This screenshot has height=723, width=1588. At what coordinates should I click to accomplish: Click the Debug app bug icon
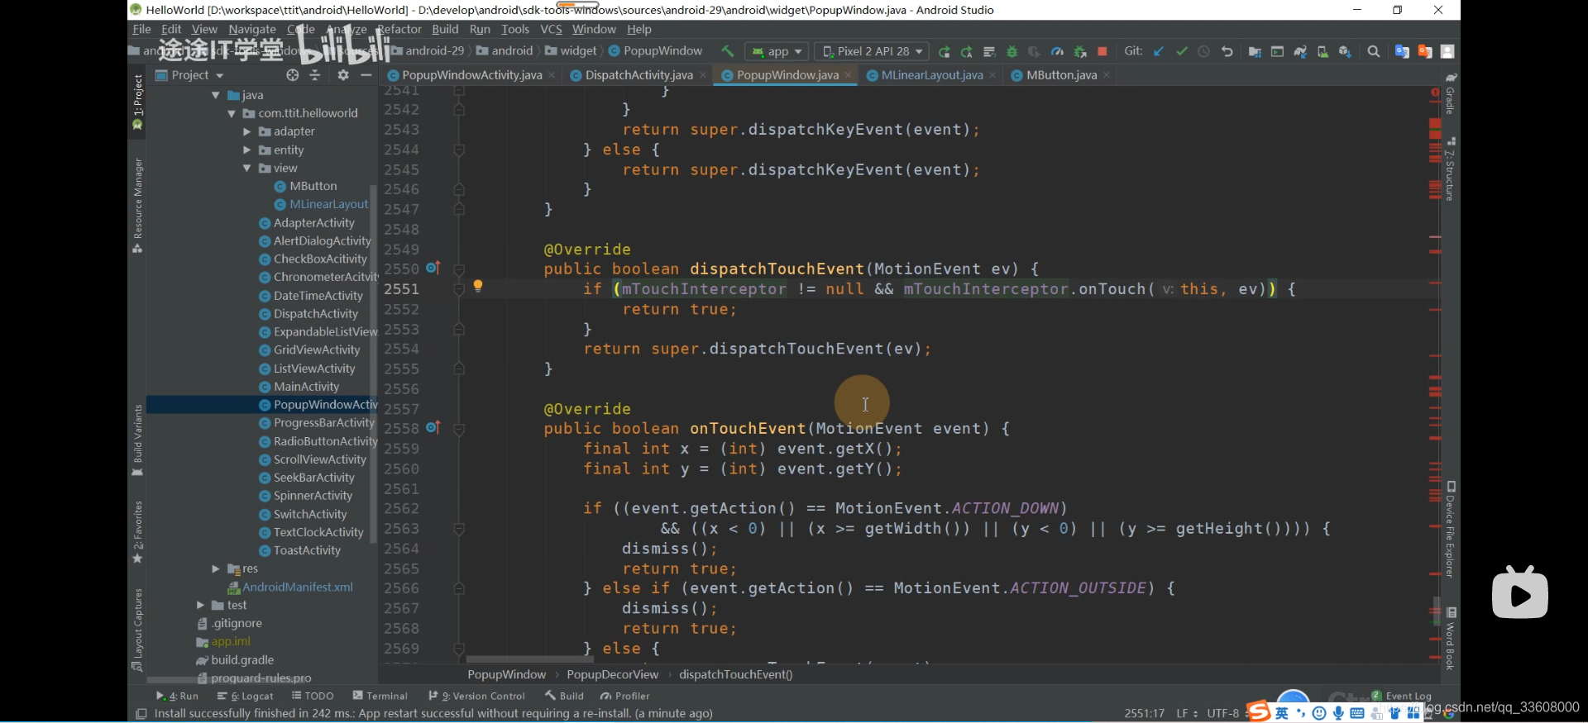click(x=1012, y=51)
